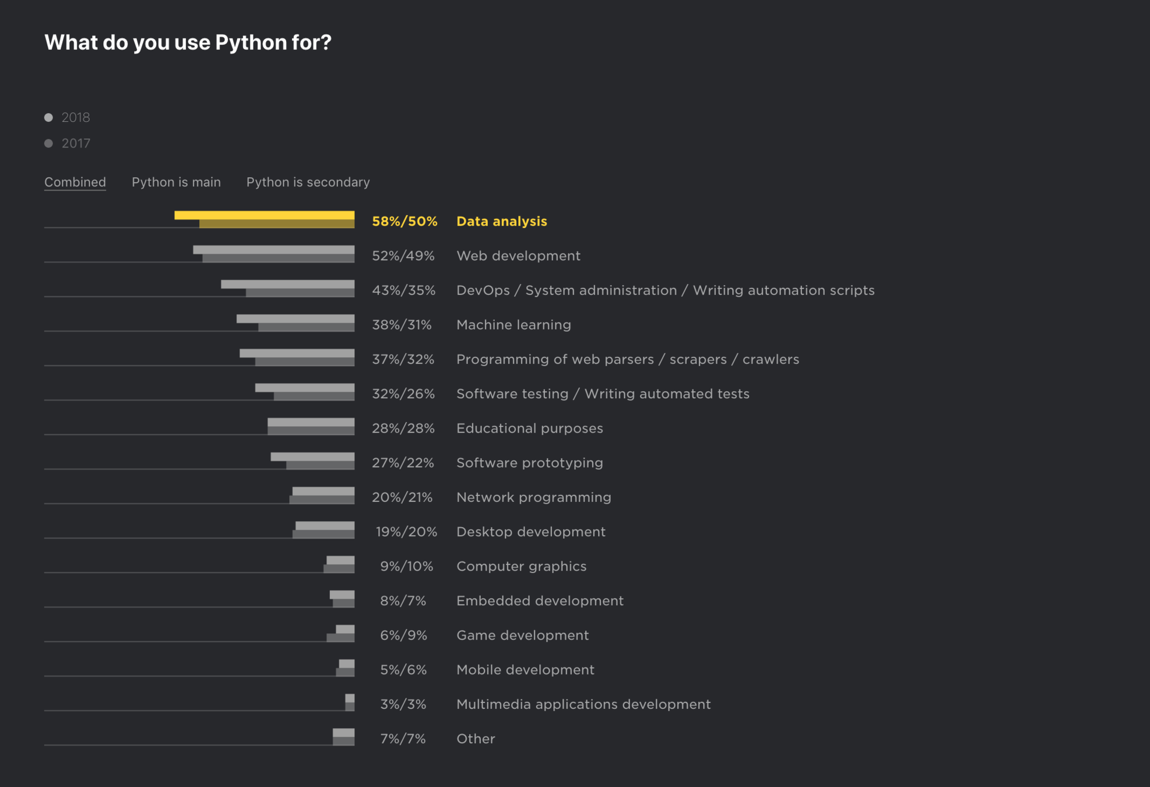Viewport: 1150px width, 787px height.
Task: Click the Software prototyping bar
Action: [312, 458]
